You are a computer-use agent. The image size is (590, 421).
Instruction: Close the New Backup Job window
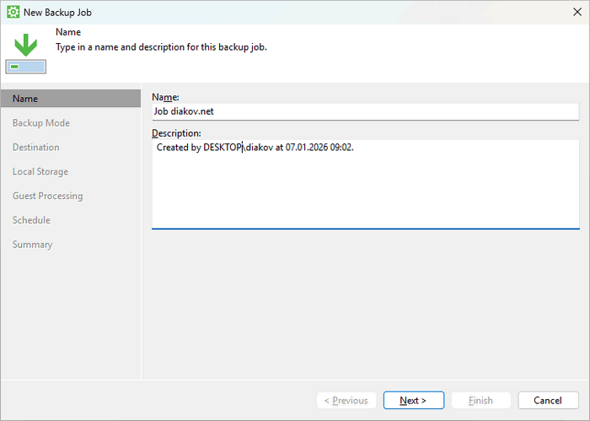(572, 12)
